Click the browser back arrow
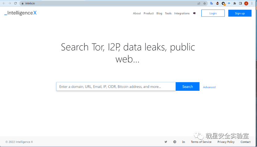Screen dimensions: 257x147 4,3
